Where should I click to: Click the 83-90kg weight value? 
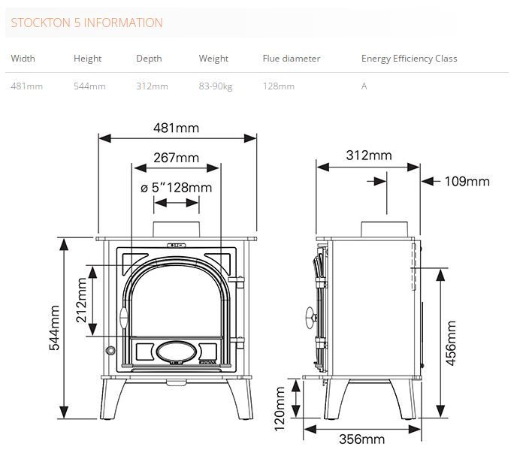coord(216,86)
